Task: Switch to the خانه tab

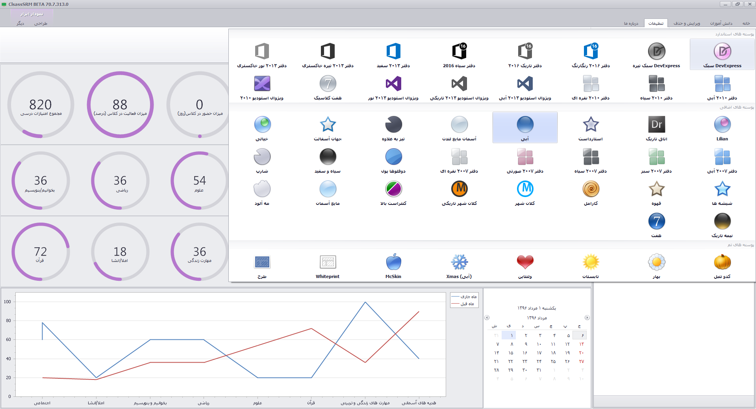Action: click(746, 23)
